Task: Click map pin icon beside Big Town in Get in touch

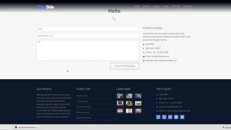Action: coord(157,99)
